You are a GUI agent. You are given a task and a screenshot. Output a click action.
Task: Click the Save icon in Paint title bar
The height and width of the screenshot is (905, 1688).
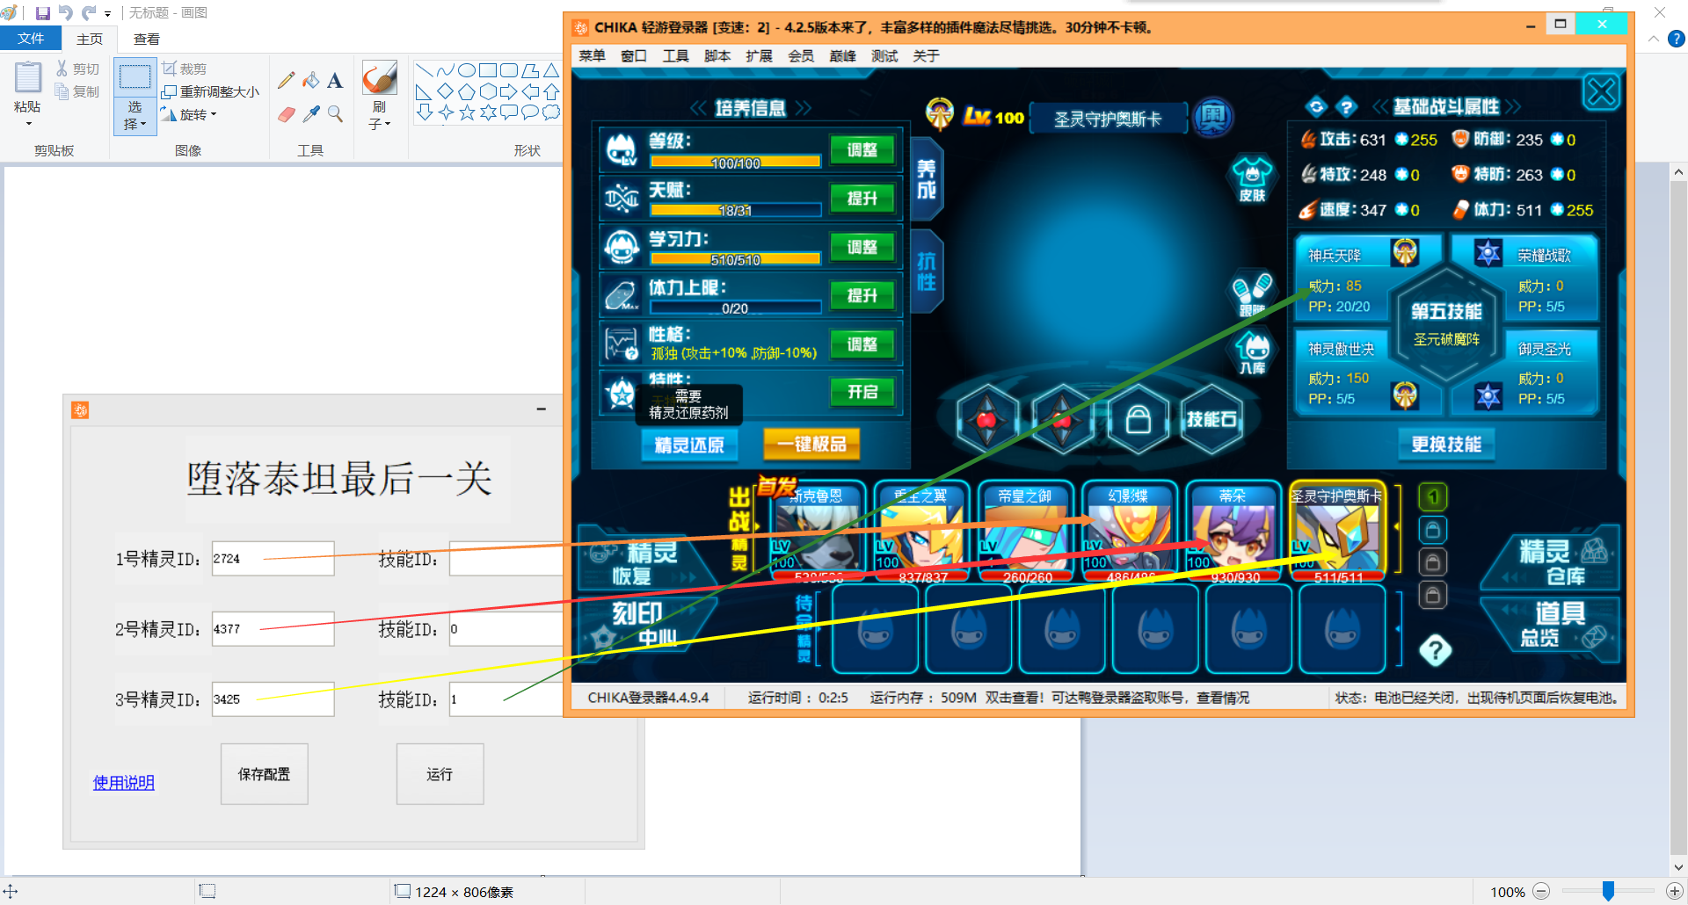pyautogui.click(x=42, y=13)
